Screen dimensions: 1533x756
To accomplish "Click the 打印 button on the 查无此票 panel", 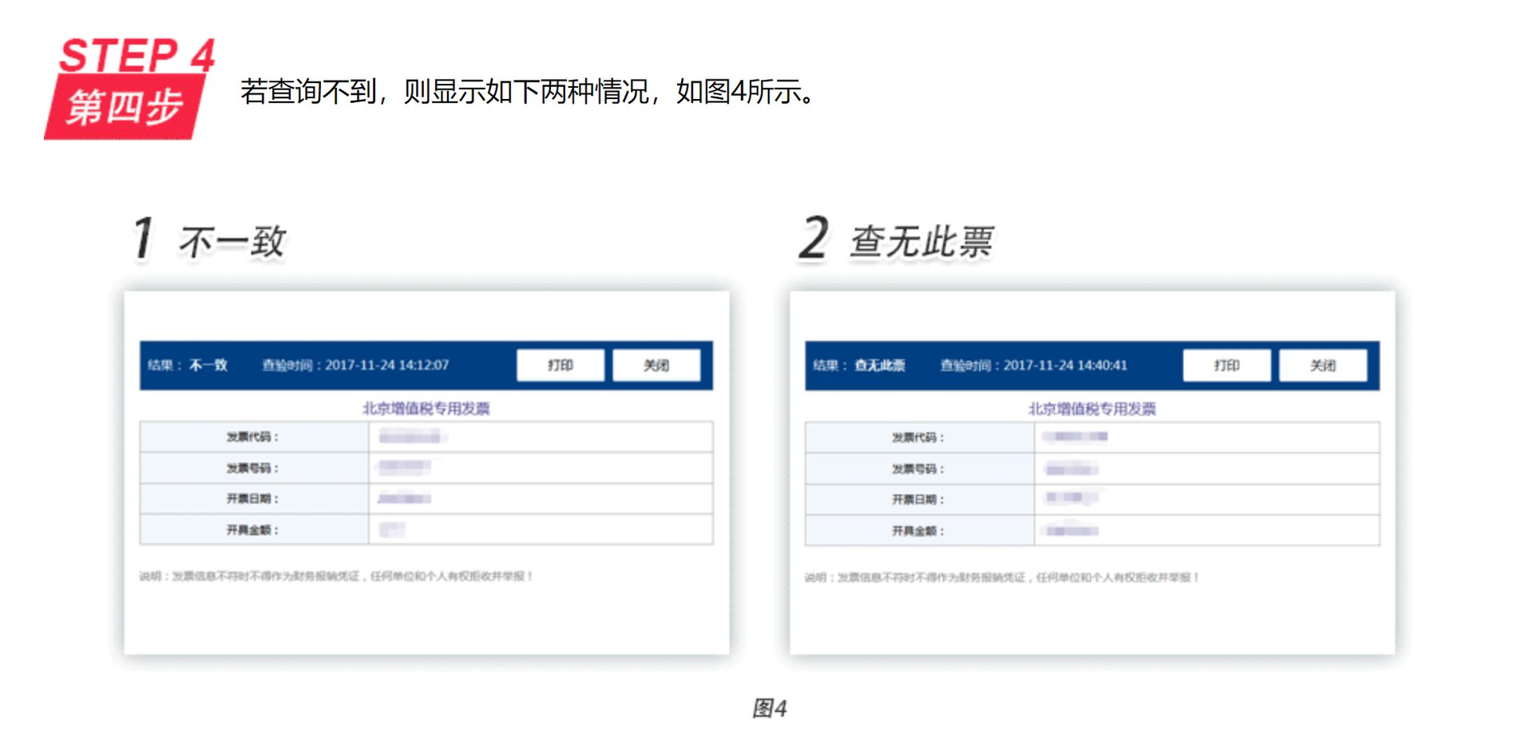I will tap(1227, 365).
